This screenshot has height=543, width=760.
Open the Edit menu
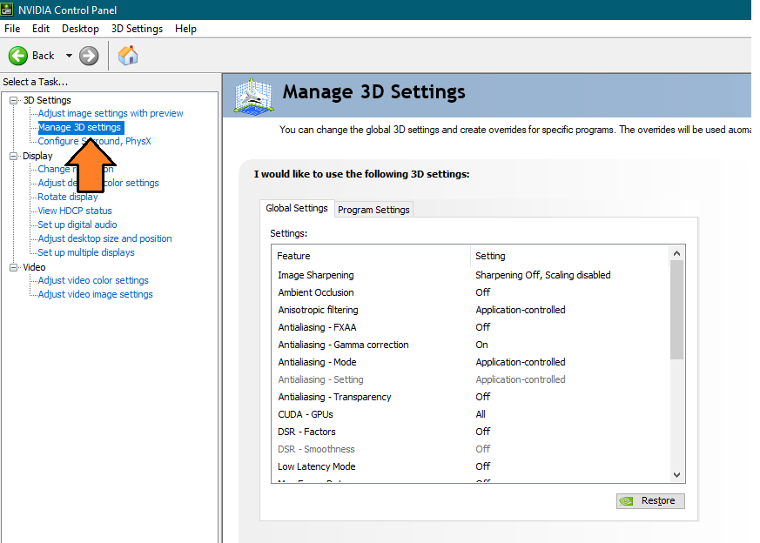pos(41,29)
